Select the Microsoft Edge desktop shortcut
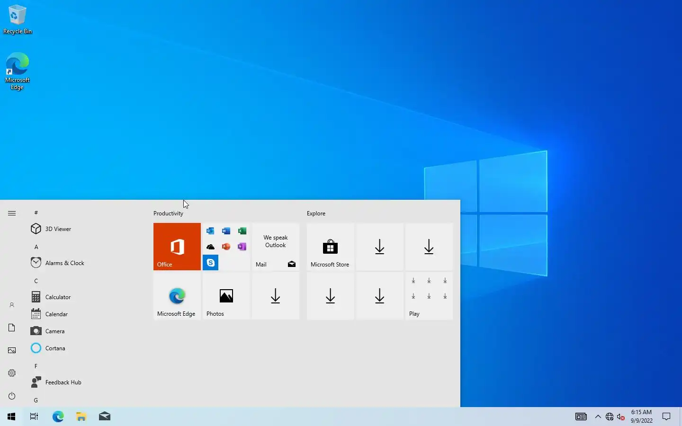Screen dimensions: 682x426 tap(18, 71)
